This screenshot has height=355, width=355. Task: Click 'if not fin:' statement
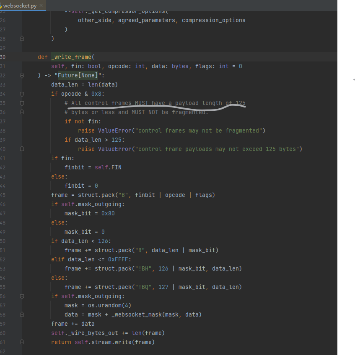point(83,121)
